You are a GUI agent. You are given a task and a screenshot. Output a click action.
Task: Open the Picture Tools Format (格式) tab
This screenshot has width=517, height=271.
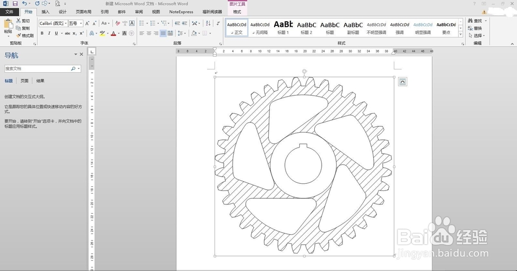[x=237, y=12]
